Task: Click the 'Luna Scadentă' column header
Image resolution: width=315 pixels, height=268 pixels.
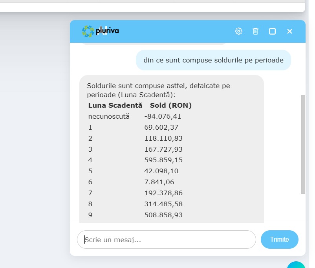Action: coord(115,105)
